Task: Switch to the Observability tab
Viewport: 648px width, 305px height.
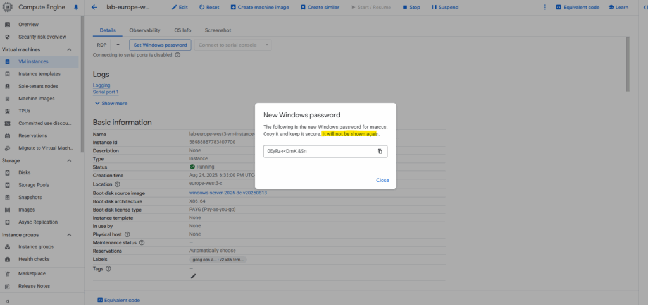Action: coord(145,30)
